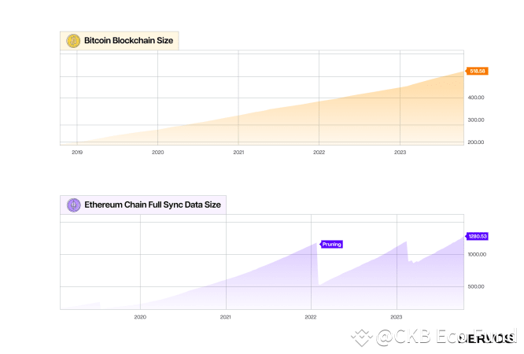Click the purple 1280.53 value label
This screenshot has height=354, width=524.
[478, 236]
